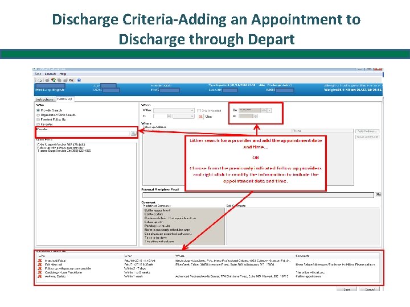Select the Favorites radio button
410x307 pixels.
pos(38,125)
